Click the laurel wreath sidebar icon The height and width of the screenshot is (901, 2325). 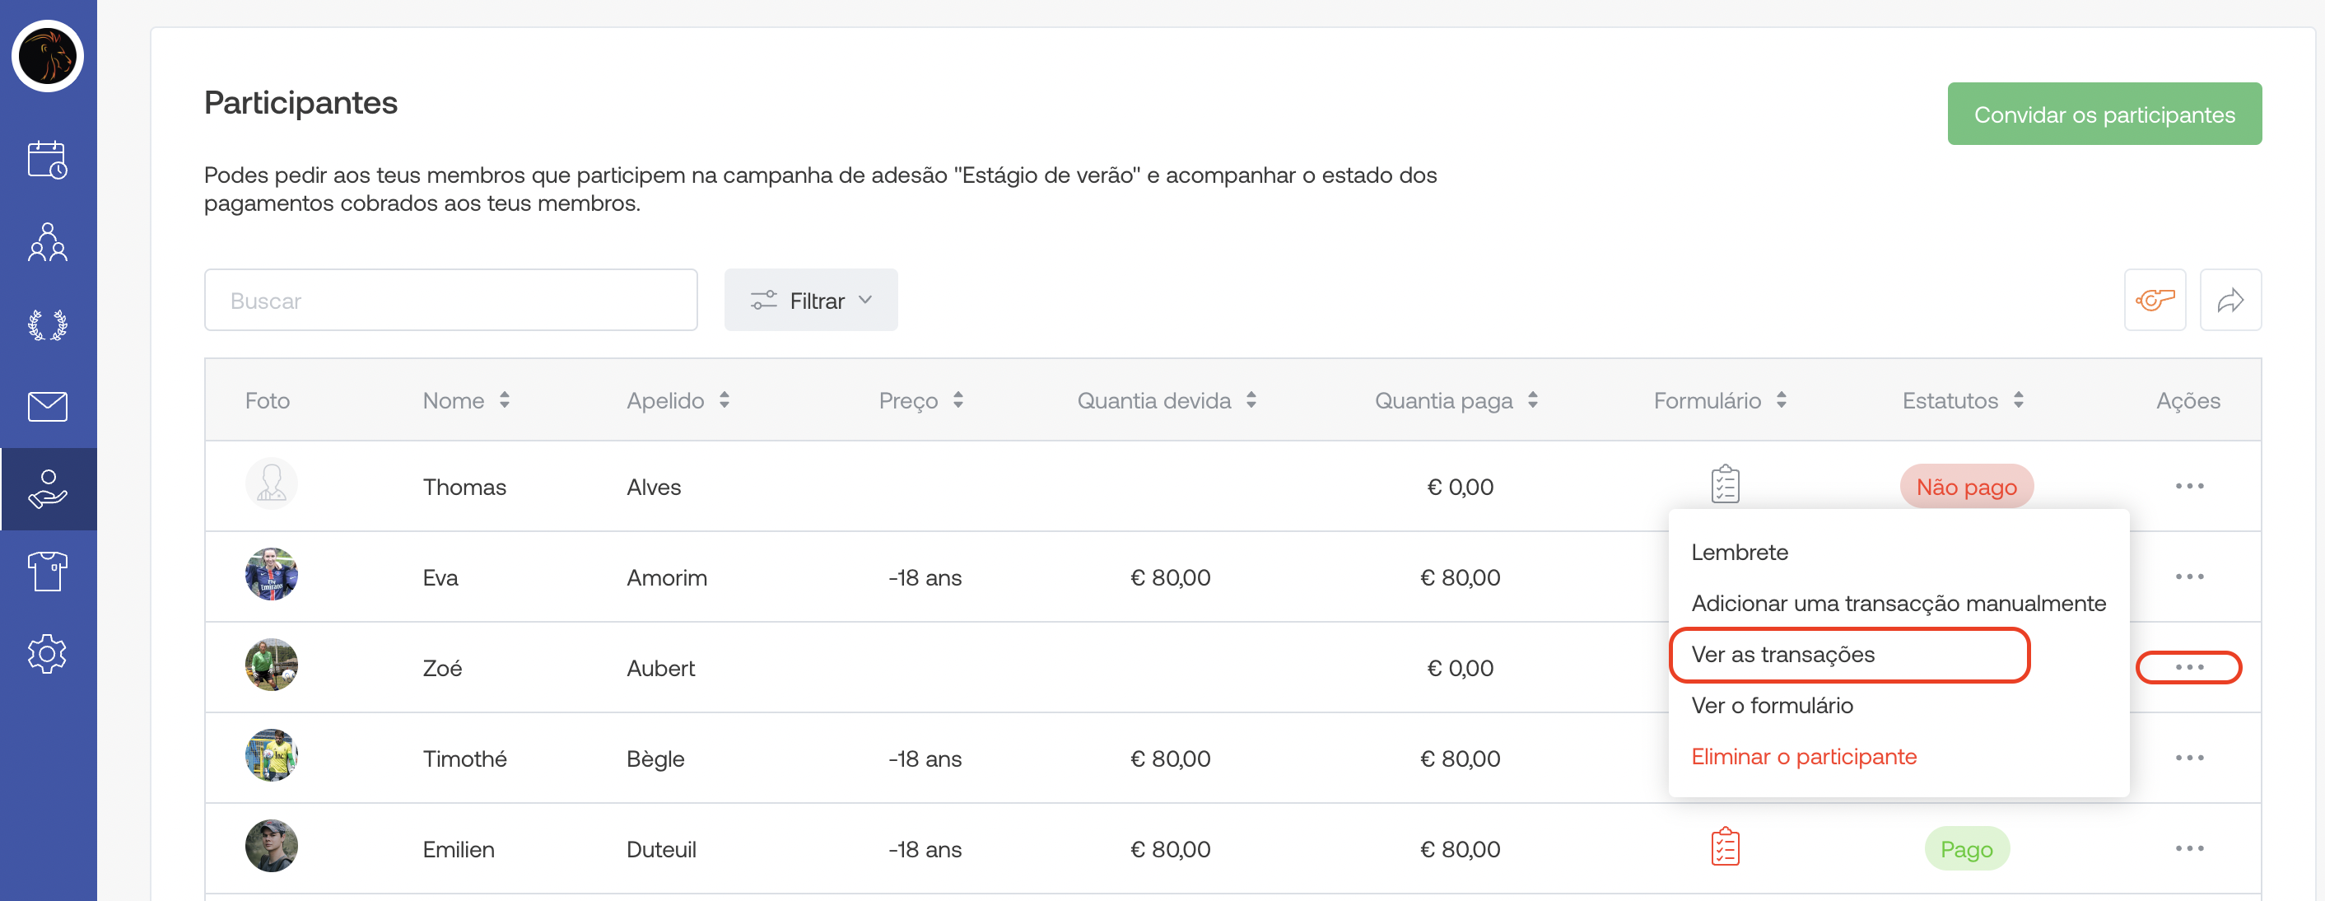point(47,324)
